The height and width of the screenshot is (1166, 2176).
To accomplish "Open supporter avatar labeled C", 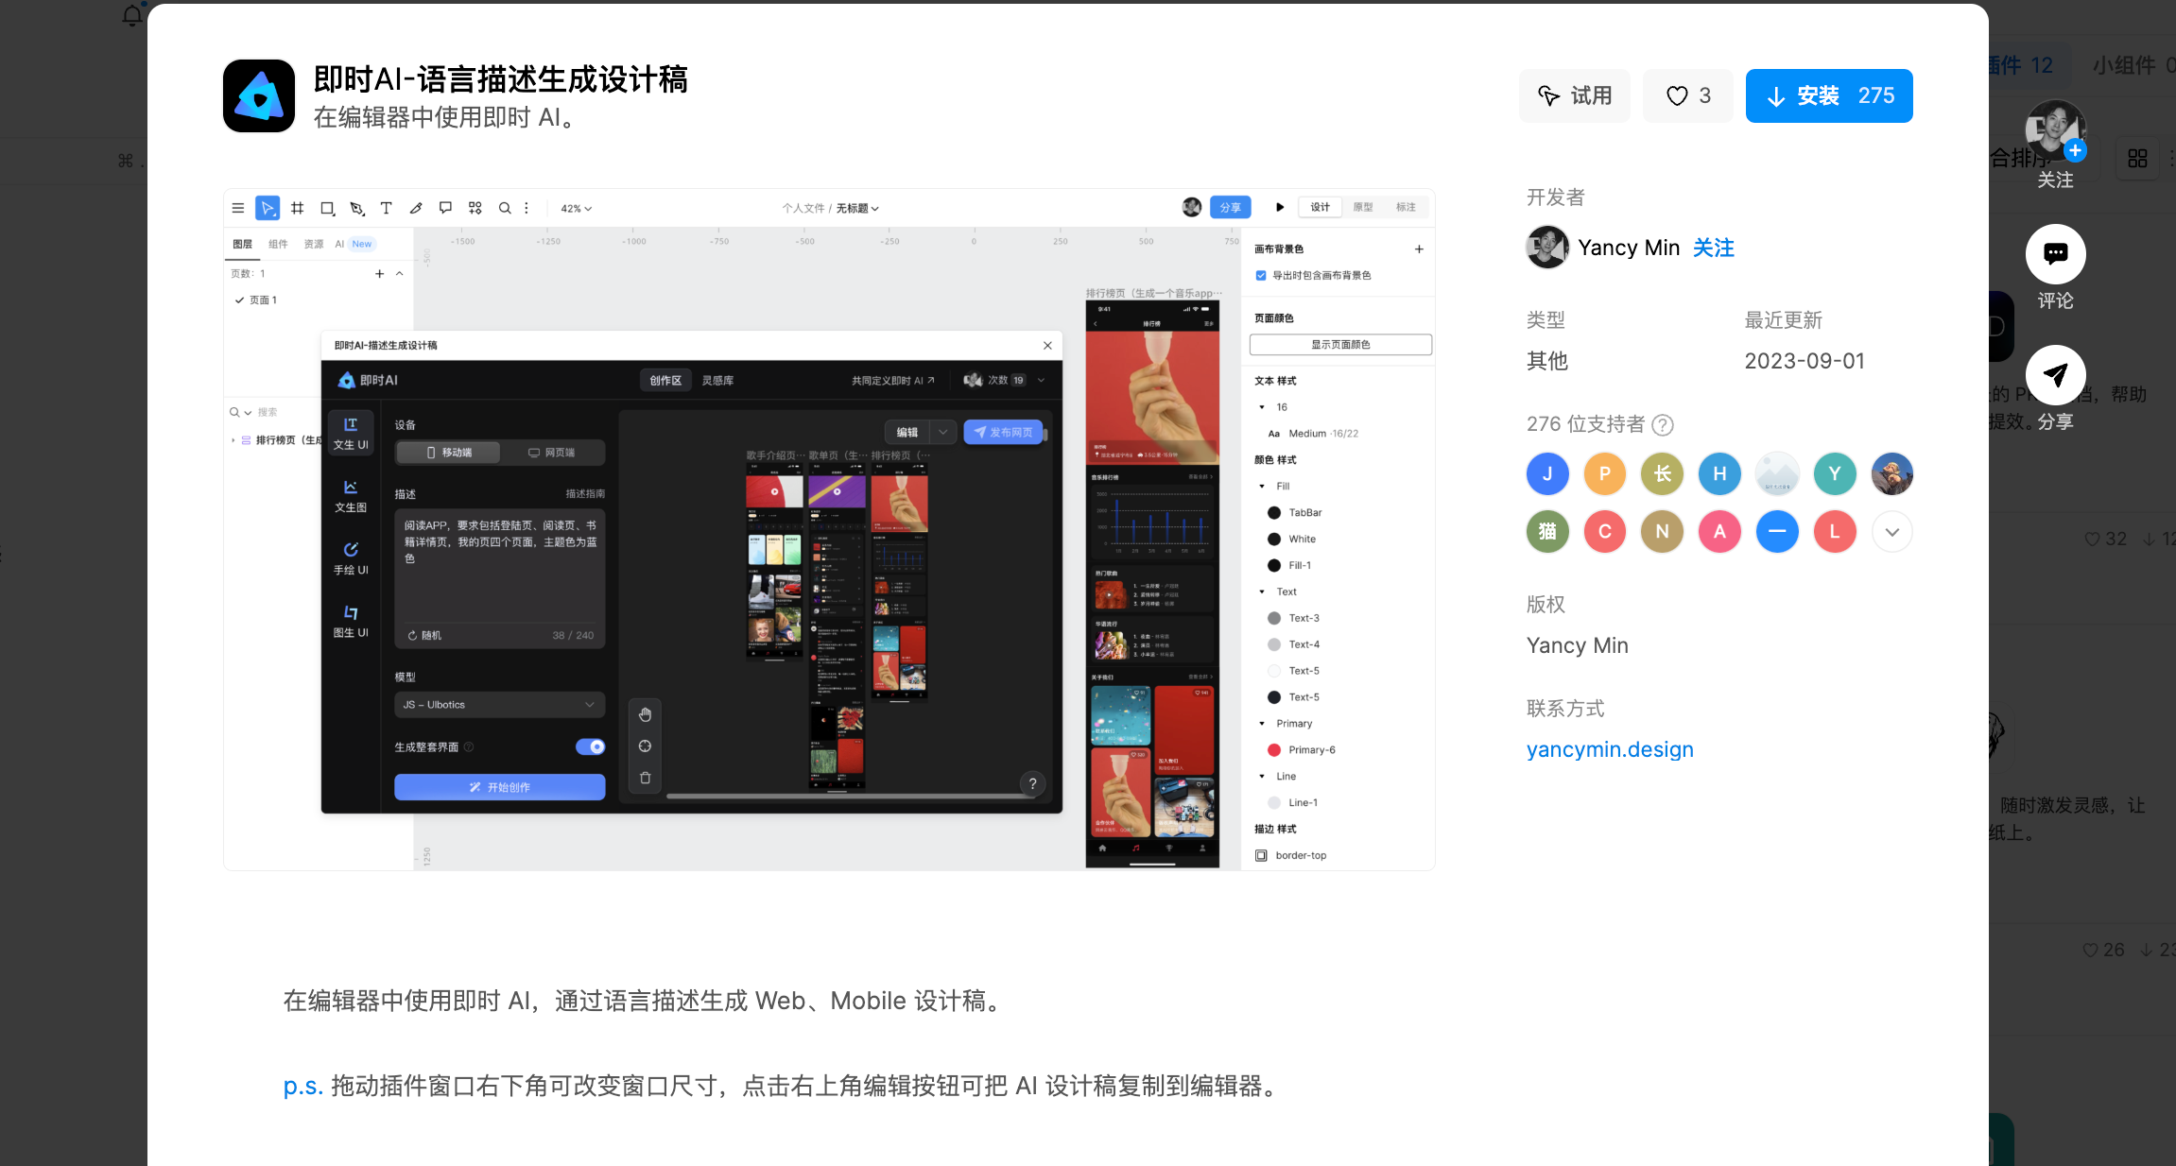I will [1605, 532].
